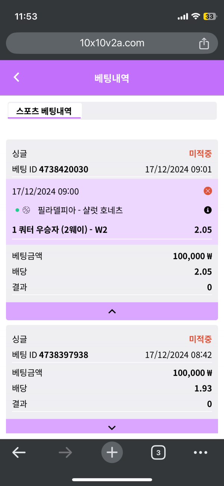Tap the basketball sport icon
The image size is (224, 486).
[x=26, y=210]
